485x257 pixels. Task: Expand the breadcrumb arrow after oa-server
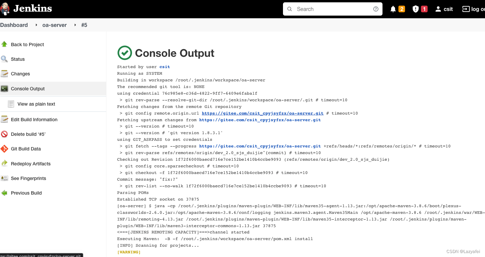(x=75, y=25)
